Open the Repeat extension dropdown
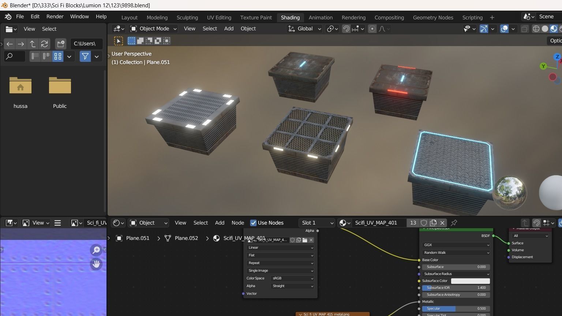 (x=280, y=263)
